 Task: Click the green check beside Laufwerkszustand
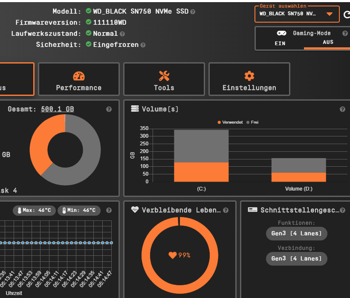pyautogui.click(x=89, y=33)
